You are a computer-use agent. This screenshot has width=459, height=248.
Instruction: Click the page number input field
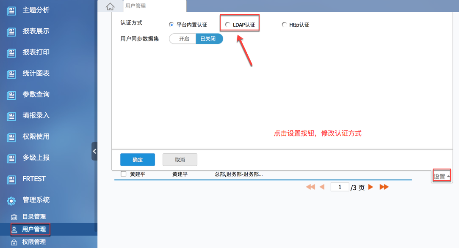pos(340,187)
